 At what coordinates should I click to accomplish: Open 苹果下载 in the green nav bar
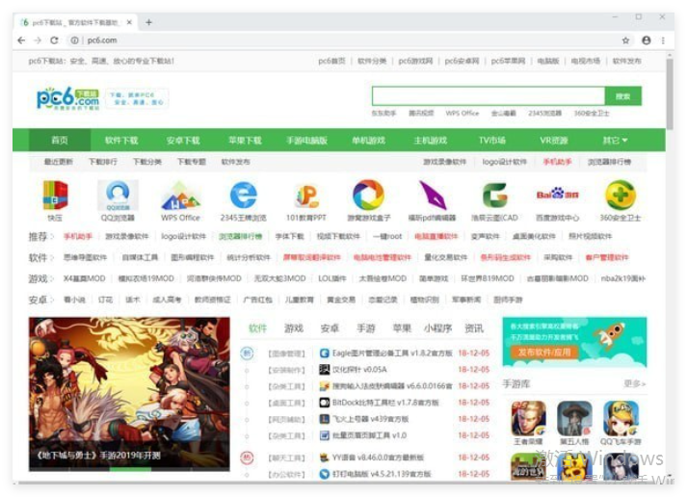(245, 140)
